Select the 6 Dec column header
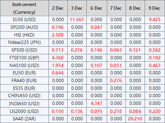 (96, 8)
